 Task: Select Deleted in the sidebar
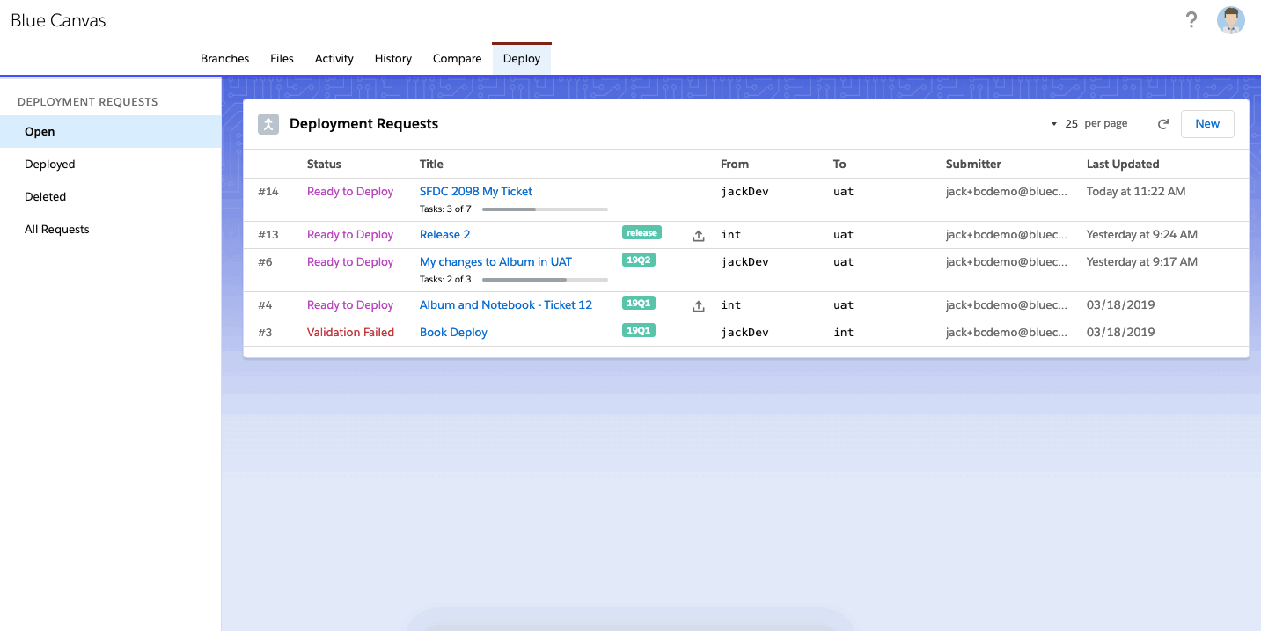(110, 197)
